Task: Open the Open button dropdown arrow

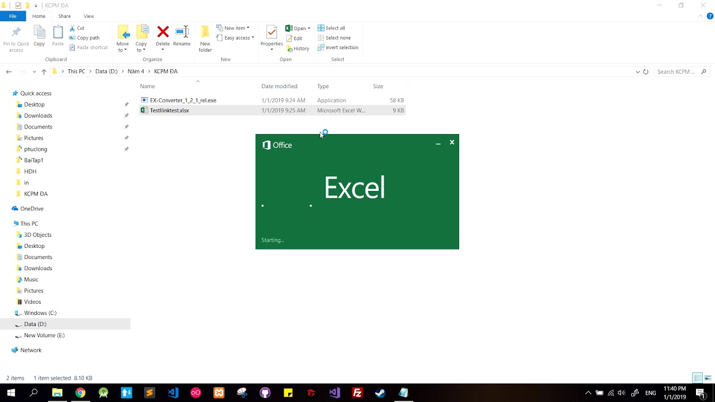Action: point(309,28)
